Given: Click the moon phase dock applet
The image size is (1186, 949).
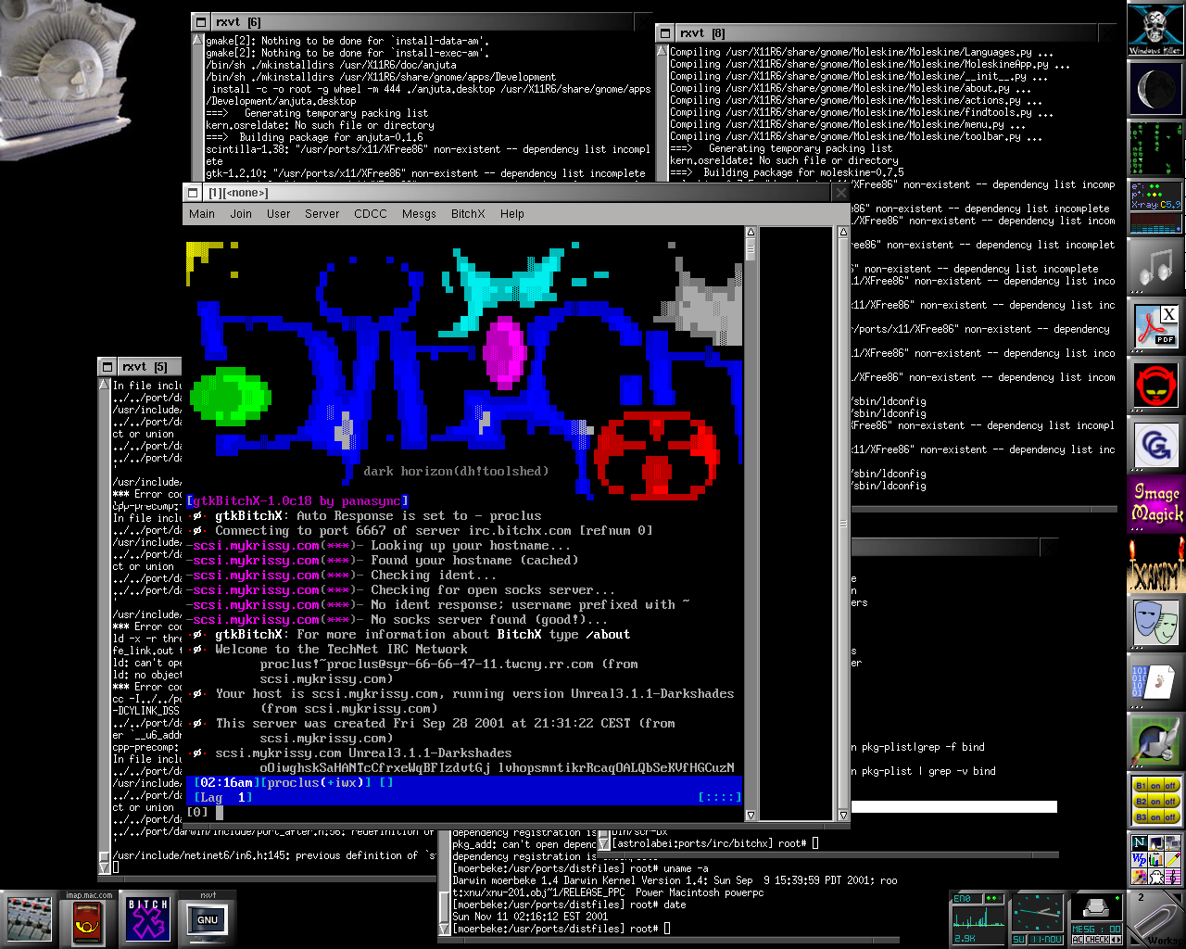Looking at the screenshot, I should 1155,89.
